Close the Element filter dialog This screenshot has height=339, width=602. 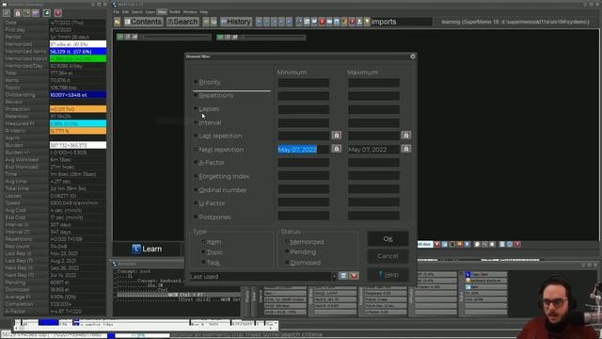[x=413, y=56]
